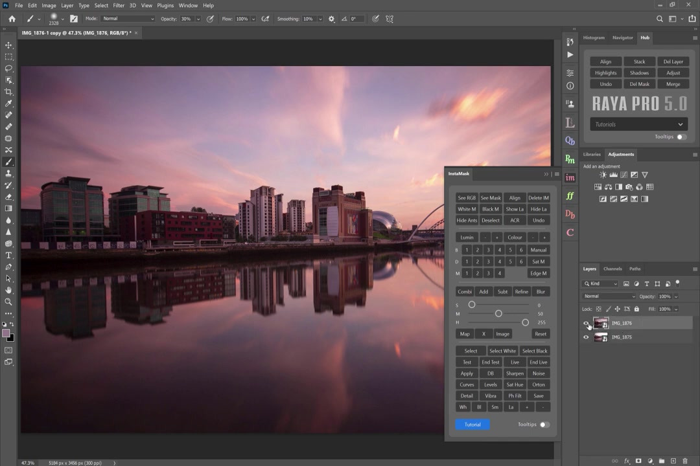This screenshot has width=700, height=466.
Task: Click the foreground color swatch
Action: point(6,333)
